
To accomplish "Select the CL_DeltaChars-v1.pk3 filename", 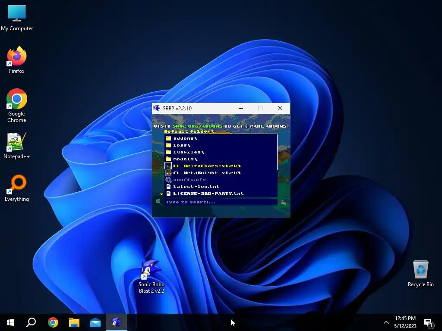I will click(207, 166).
